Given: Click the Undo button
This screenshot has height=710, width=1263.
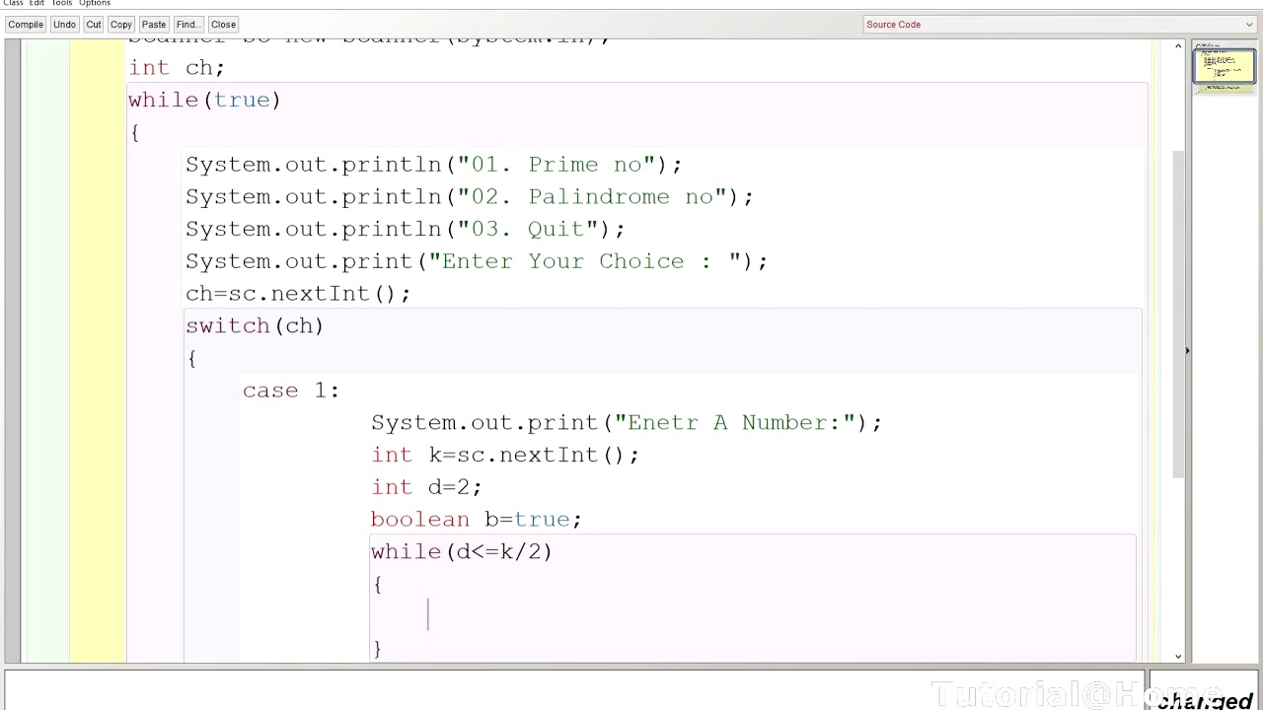Looking at the screenshot, I should 64,25.
